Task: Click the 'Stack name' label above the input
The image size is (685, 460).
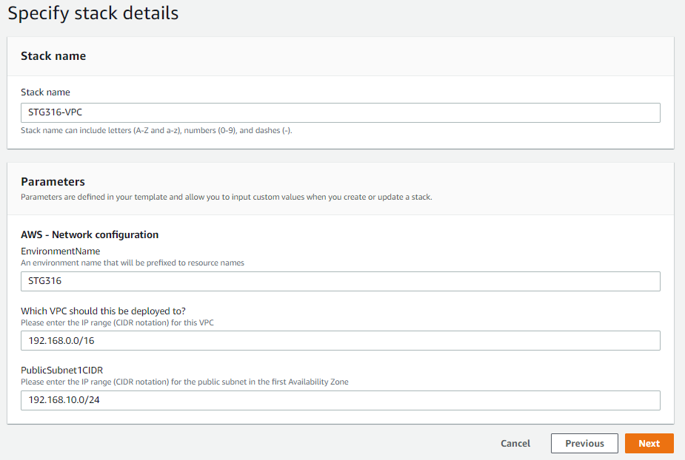Action: [45, 92]
